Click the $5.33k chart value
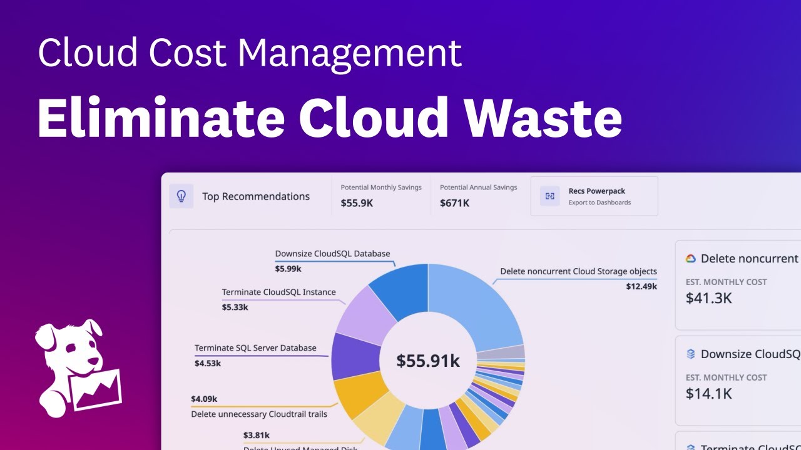 (235, 307)
